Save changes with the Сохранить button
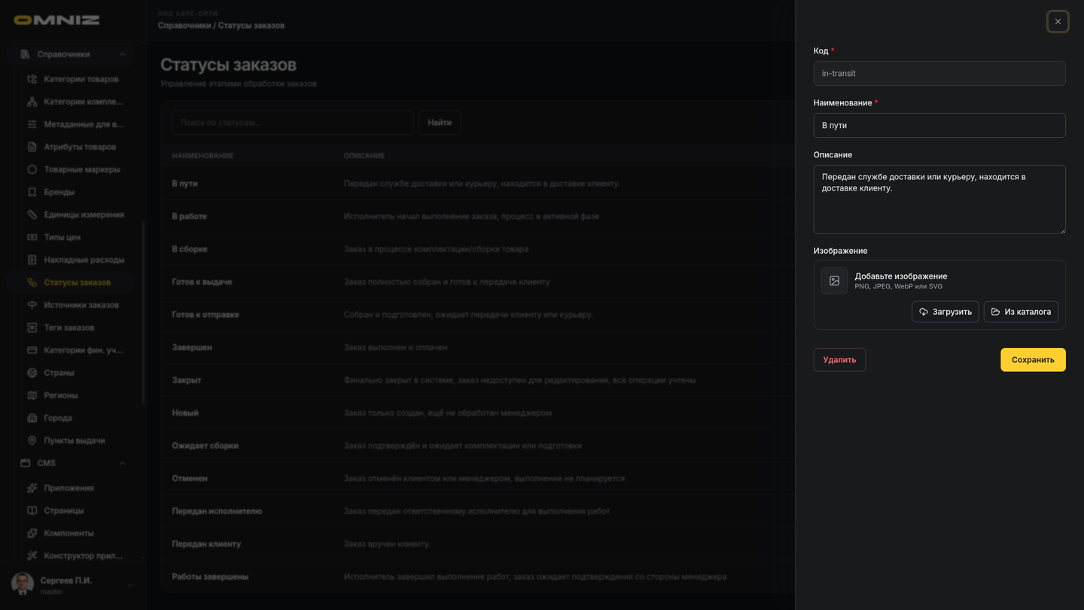 point(1033,360)
